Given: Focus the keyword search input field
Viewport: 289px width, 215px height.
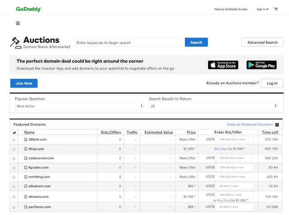Looking at the screenshot, I should pyautogui.click(x=130, y=42).
